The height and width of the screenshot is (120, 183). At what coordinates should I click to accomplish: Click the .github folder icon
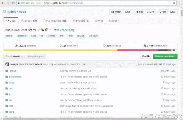(7, 71)
